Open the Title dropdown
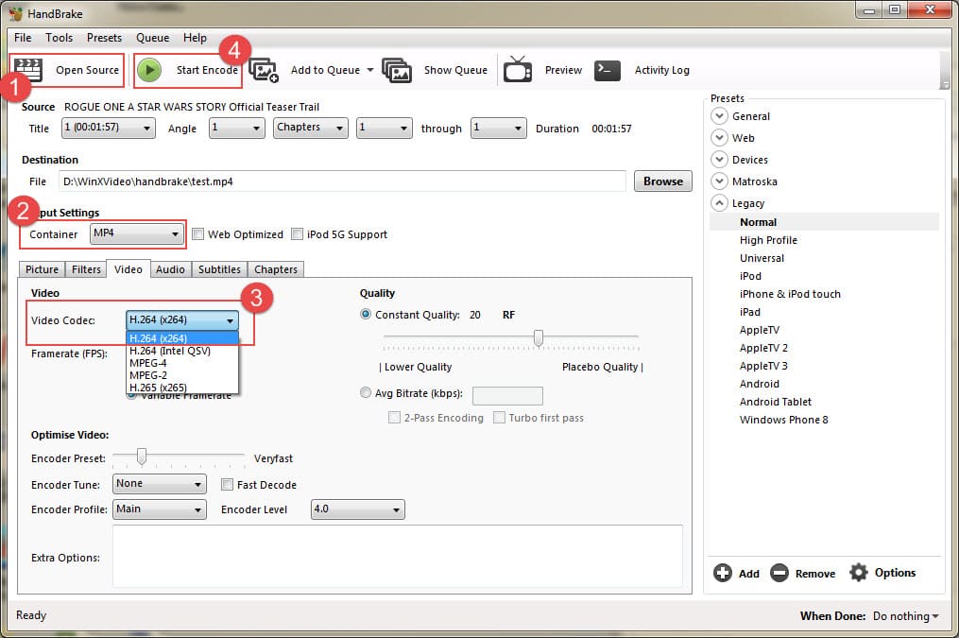The height and width of the screenshot is (638, 959). 109,128
